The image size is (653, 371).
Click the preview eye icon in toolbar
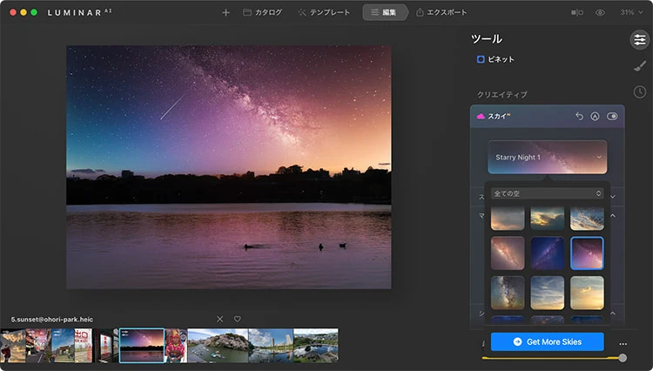(600, 13)
